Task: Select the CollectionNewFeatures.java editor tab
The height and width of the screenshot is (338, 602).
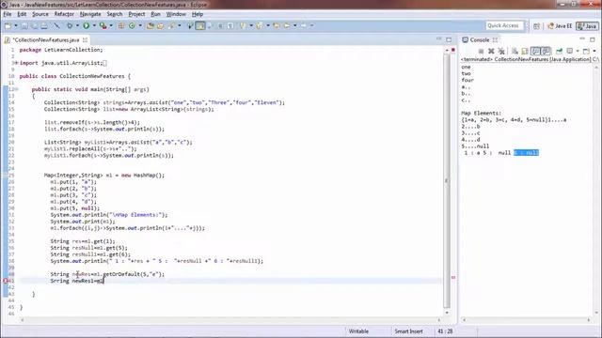Action: pos(45,39)
